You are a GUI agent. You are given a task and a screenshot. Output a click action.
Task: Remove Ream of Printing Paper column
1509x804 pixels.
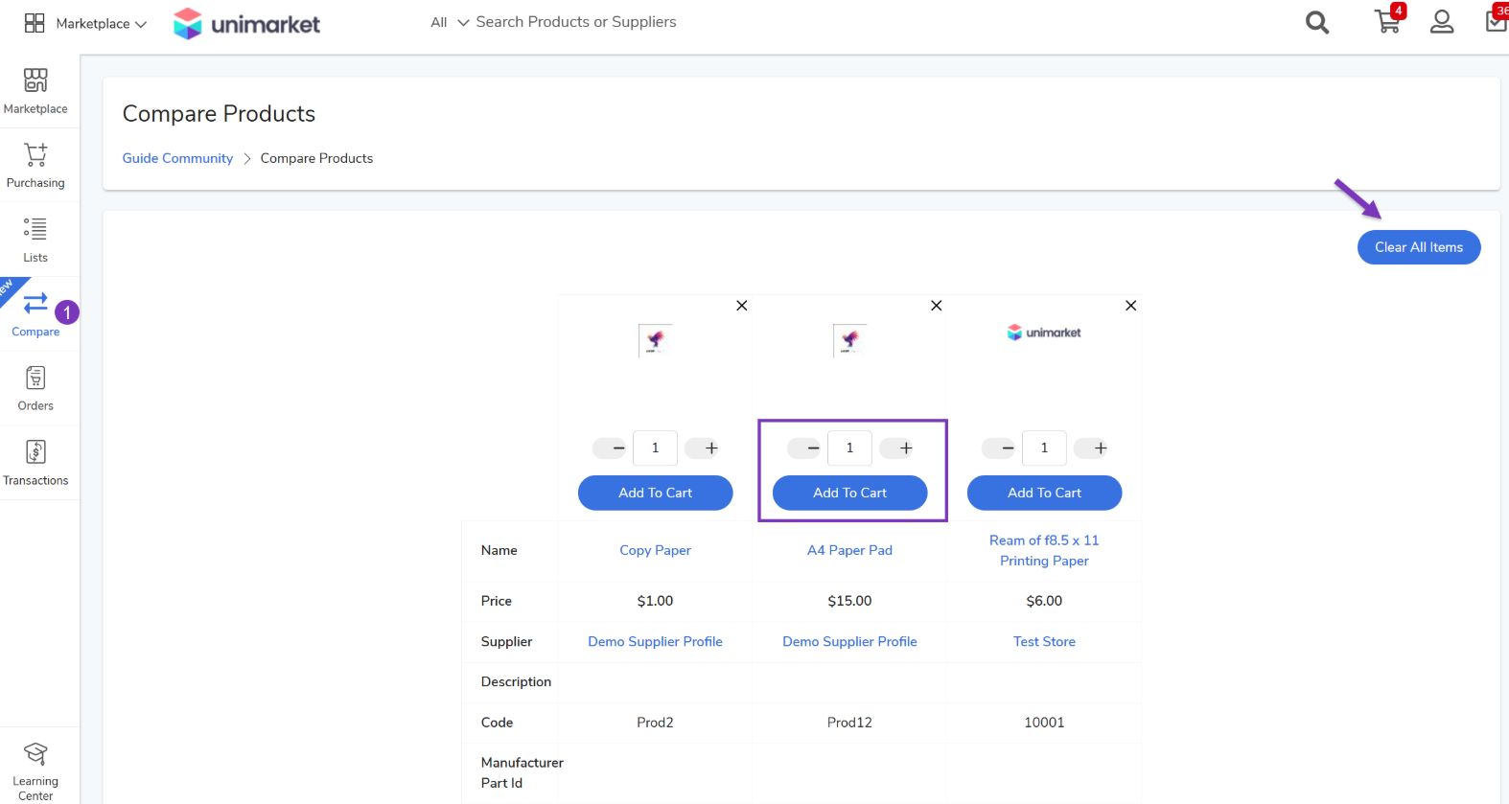[x=1130, y=306]
